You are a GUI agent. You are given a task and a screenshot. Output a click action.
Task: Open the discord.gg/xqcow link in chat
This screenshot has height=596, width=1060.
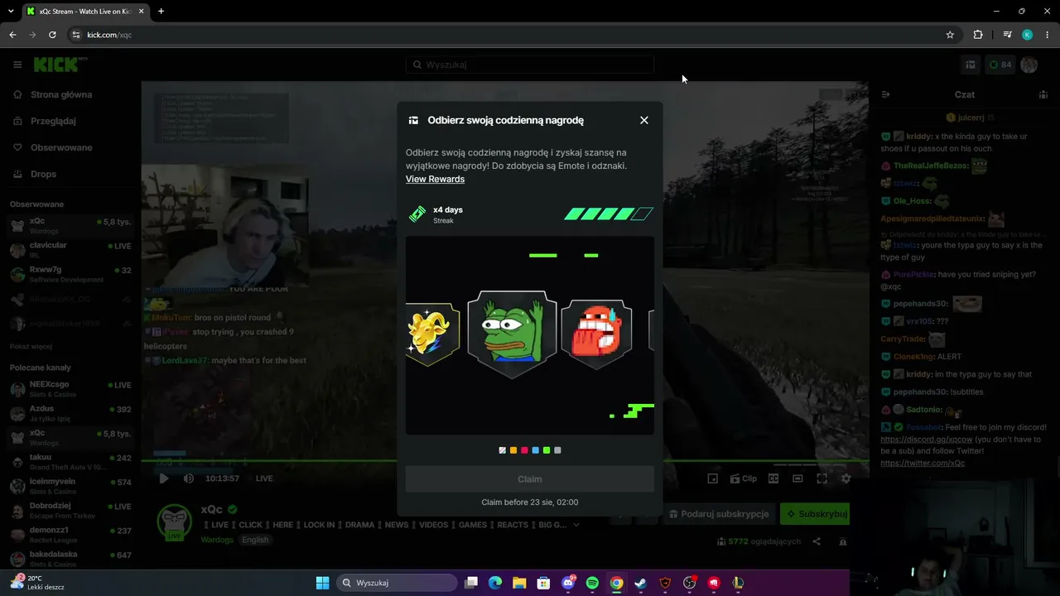(x=927, y=439)
